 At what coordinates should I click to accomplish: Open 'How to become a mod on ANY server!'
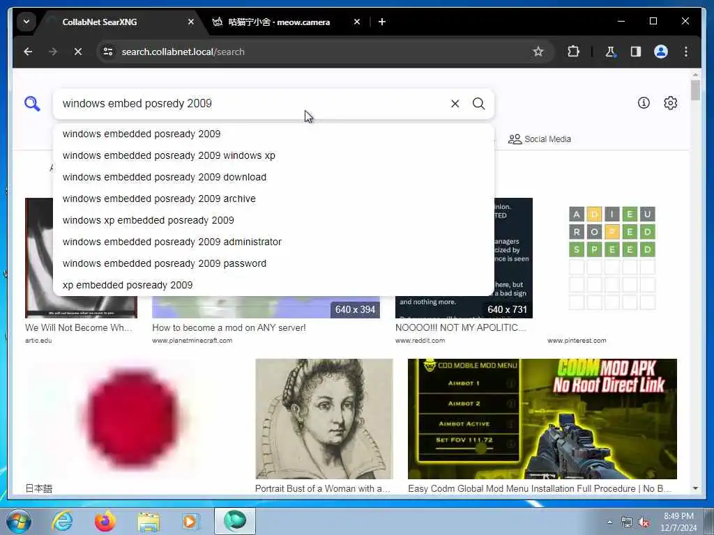(229, 327)
